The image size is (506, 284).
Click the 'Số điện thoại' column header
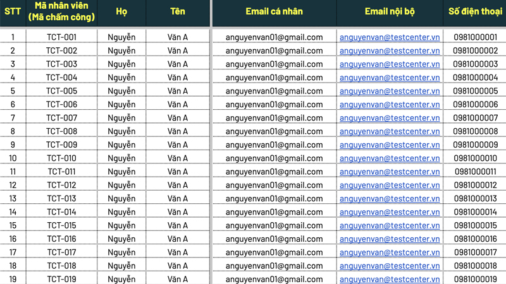coord(475,12)
